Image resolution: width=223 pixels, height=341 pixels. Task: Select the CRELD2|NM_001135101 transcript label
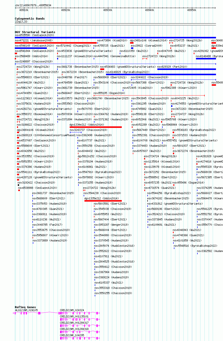(x=74, y=316)
